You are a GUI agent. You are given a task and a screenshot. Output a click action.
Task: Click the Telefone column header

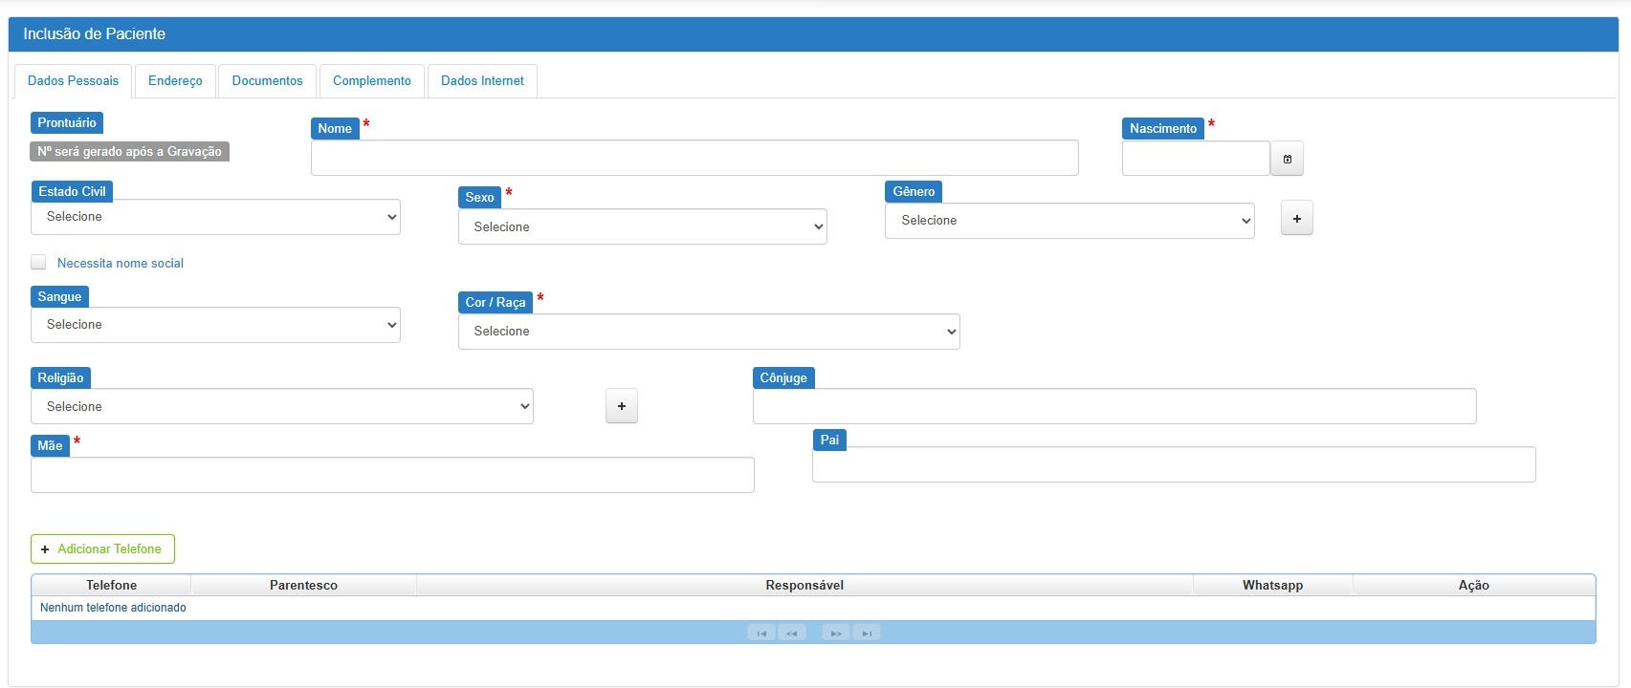click(x=111, y=585)
